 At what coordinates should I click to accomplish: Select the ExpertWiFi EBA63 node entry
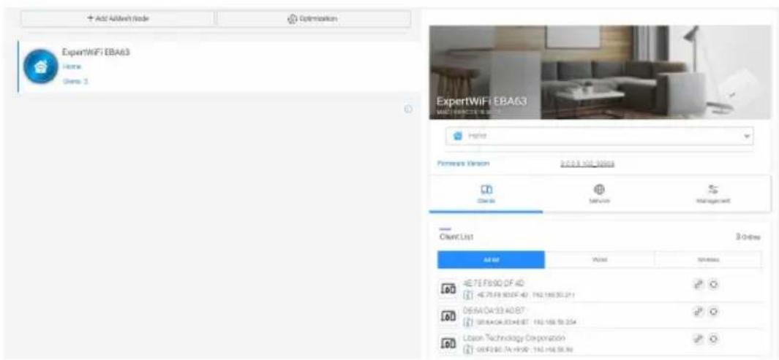click(x=219, y=67)
